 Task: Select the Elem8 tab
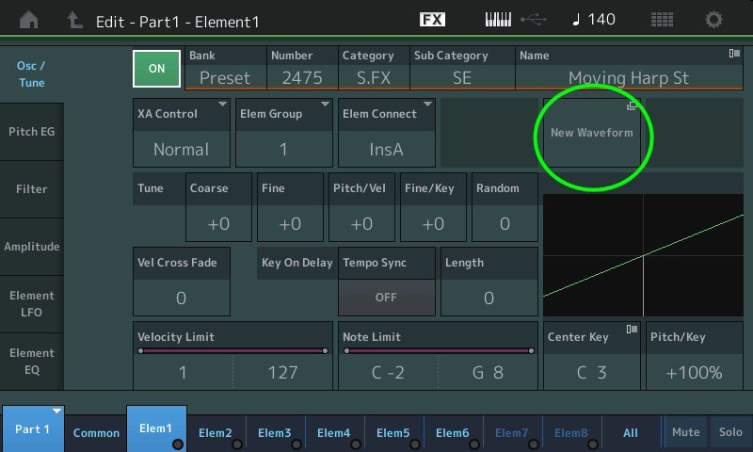click(x=571, y=433)
